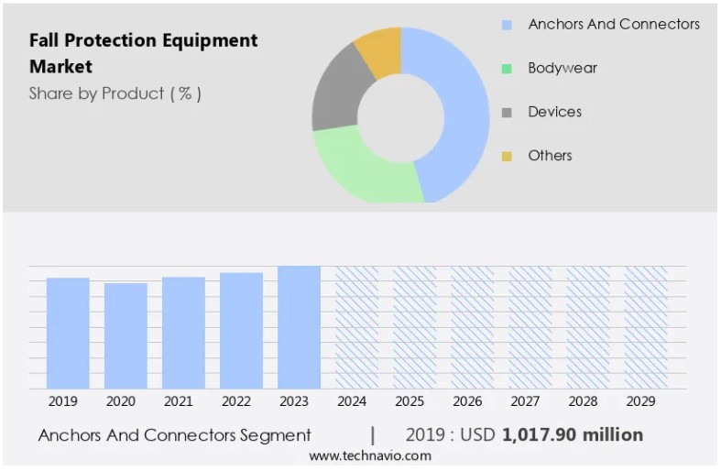Viewport: 721px width, 471px height.
Task: Toggle the Devices legend label
Action: pyautogui.click(x=554, y=113)
